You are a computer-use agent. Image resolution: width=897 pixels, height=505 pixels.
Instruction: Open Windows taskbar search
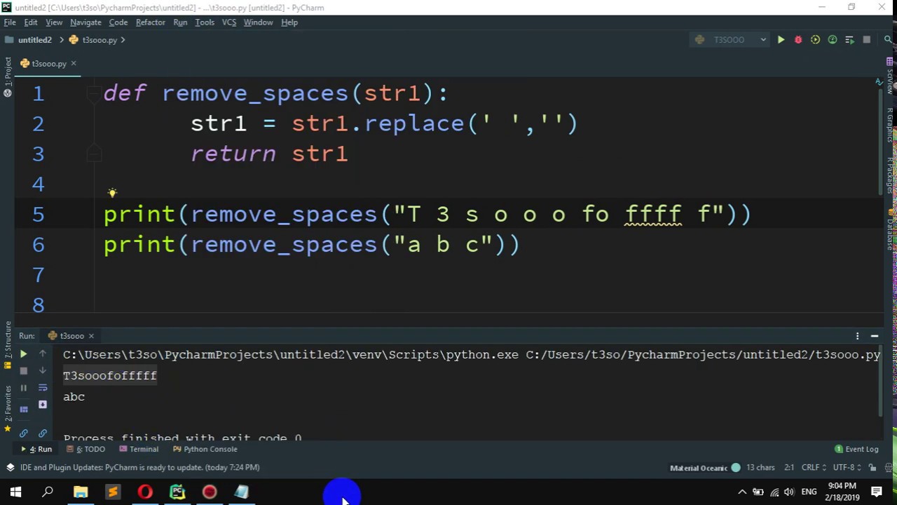click(48, 492)
